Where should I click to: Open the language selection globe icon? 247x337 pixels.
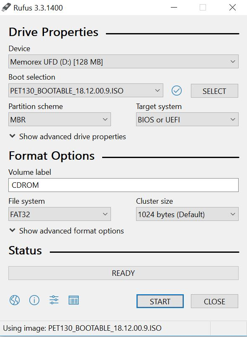tap(14, 300)
